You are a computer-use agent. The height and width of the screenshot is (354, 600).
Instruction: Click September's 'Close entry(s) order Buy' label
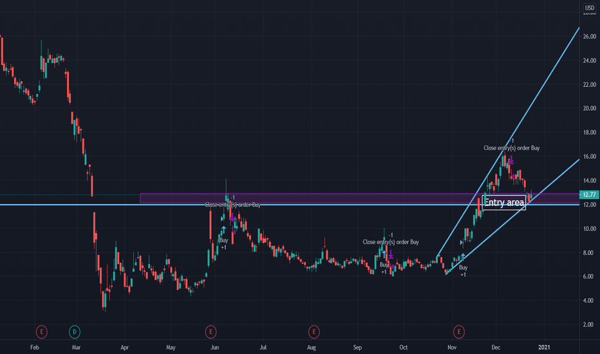point(391,242)
